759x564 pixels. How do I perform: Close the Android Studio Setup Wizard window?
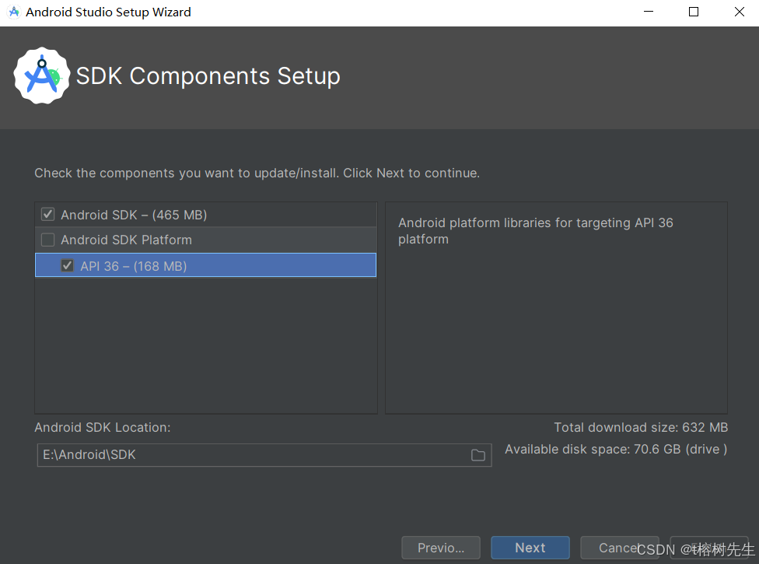[739, 12]
